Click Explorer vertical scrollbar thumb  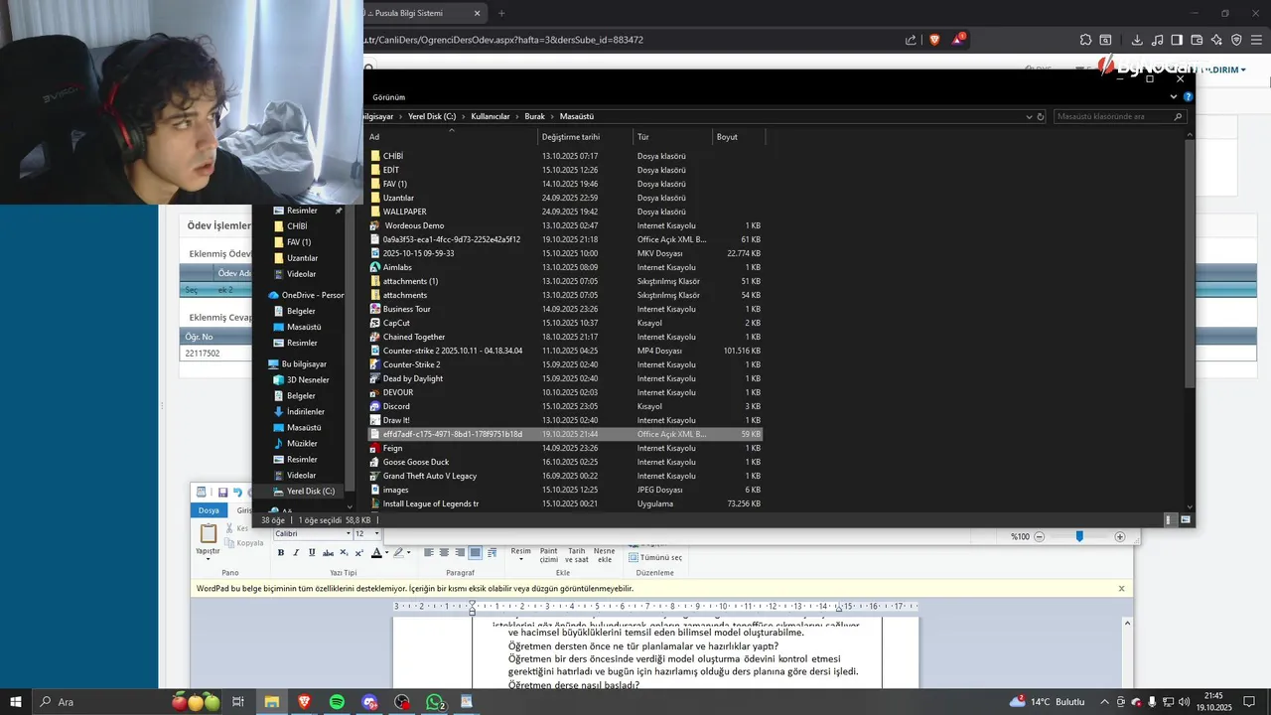(x=1190, y=264)
